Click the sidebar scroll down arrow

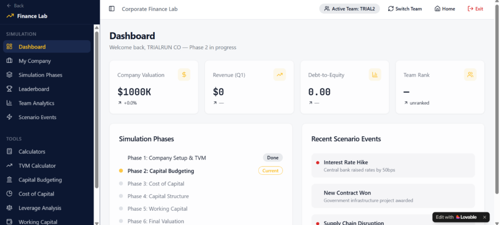[97, 222]
